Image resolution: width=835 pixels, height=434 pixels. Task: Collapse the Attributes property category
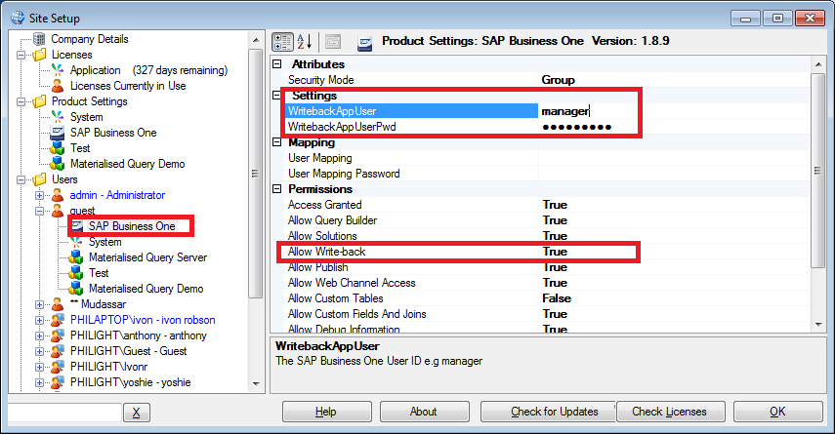pyautogui.click(x=277, y=64)
